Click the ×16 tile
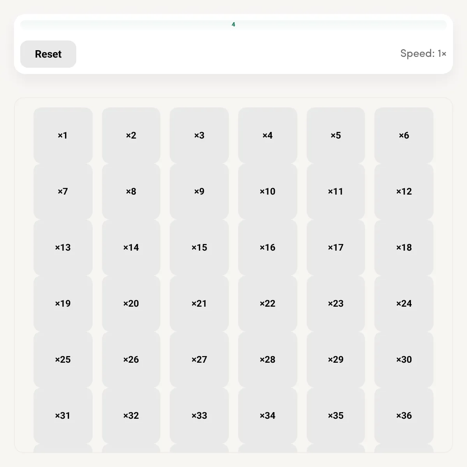The height and width of the screenshot is (467, 467). (x=268, y=248)
